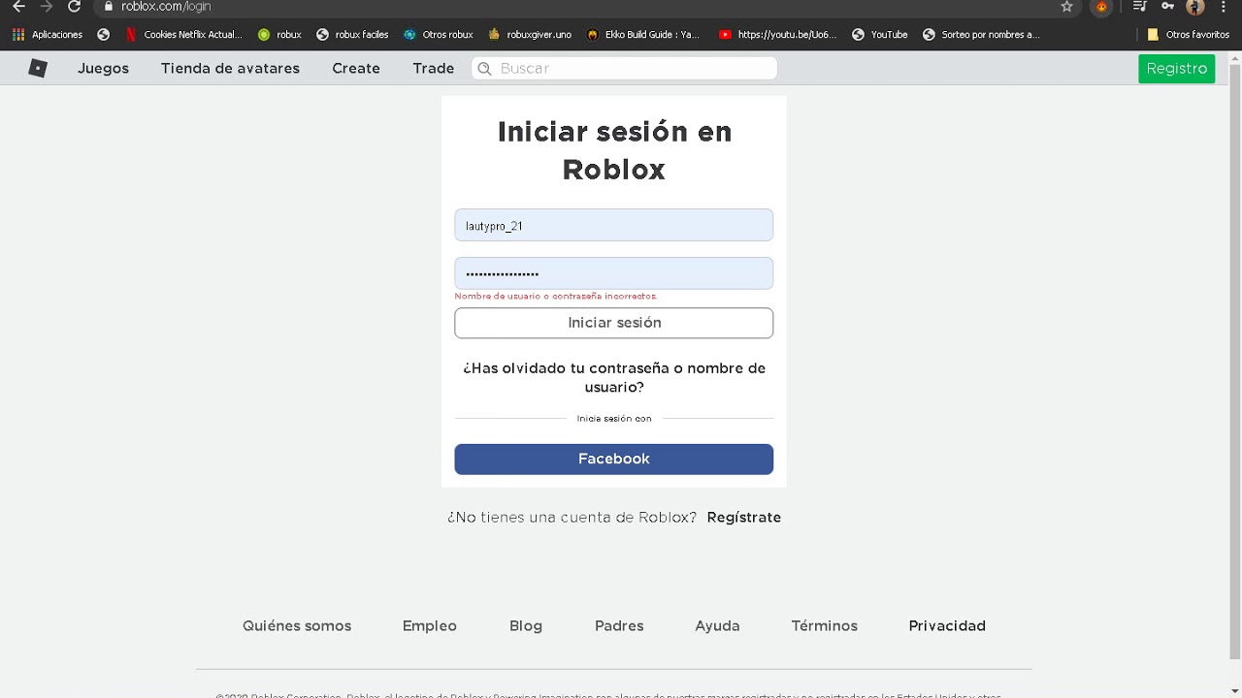Open Otros robux bookmark
This screenshot has height=698, width=1242.
pyautogui.click(x=439, y=34)
